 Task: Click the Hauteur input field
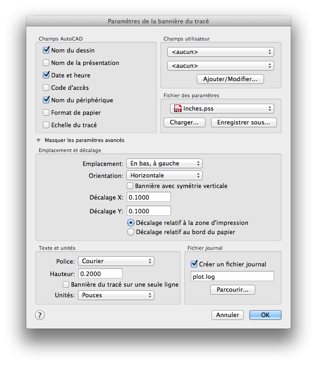100,273
